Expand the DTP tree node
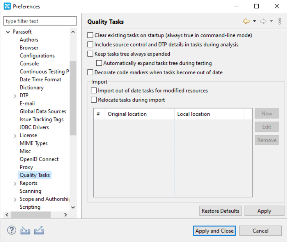287x242 pixels. [x=15, y=96]
